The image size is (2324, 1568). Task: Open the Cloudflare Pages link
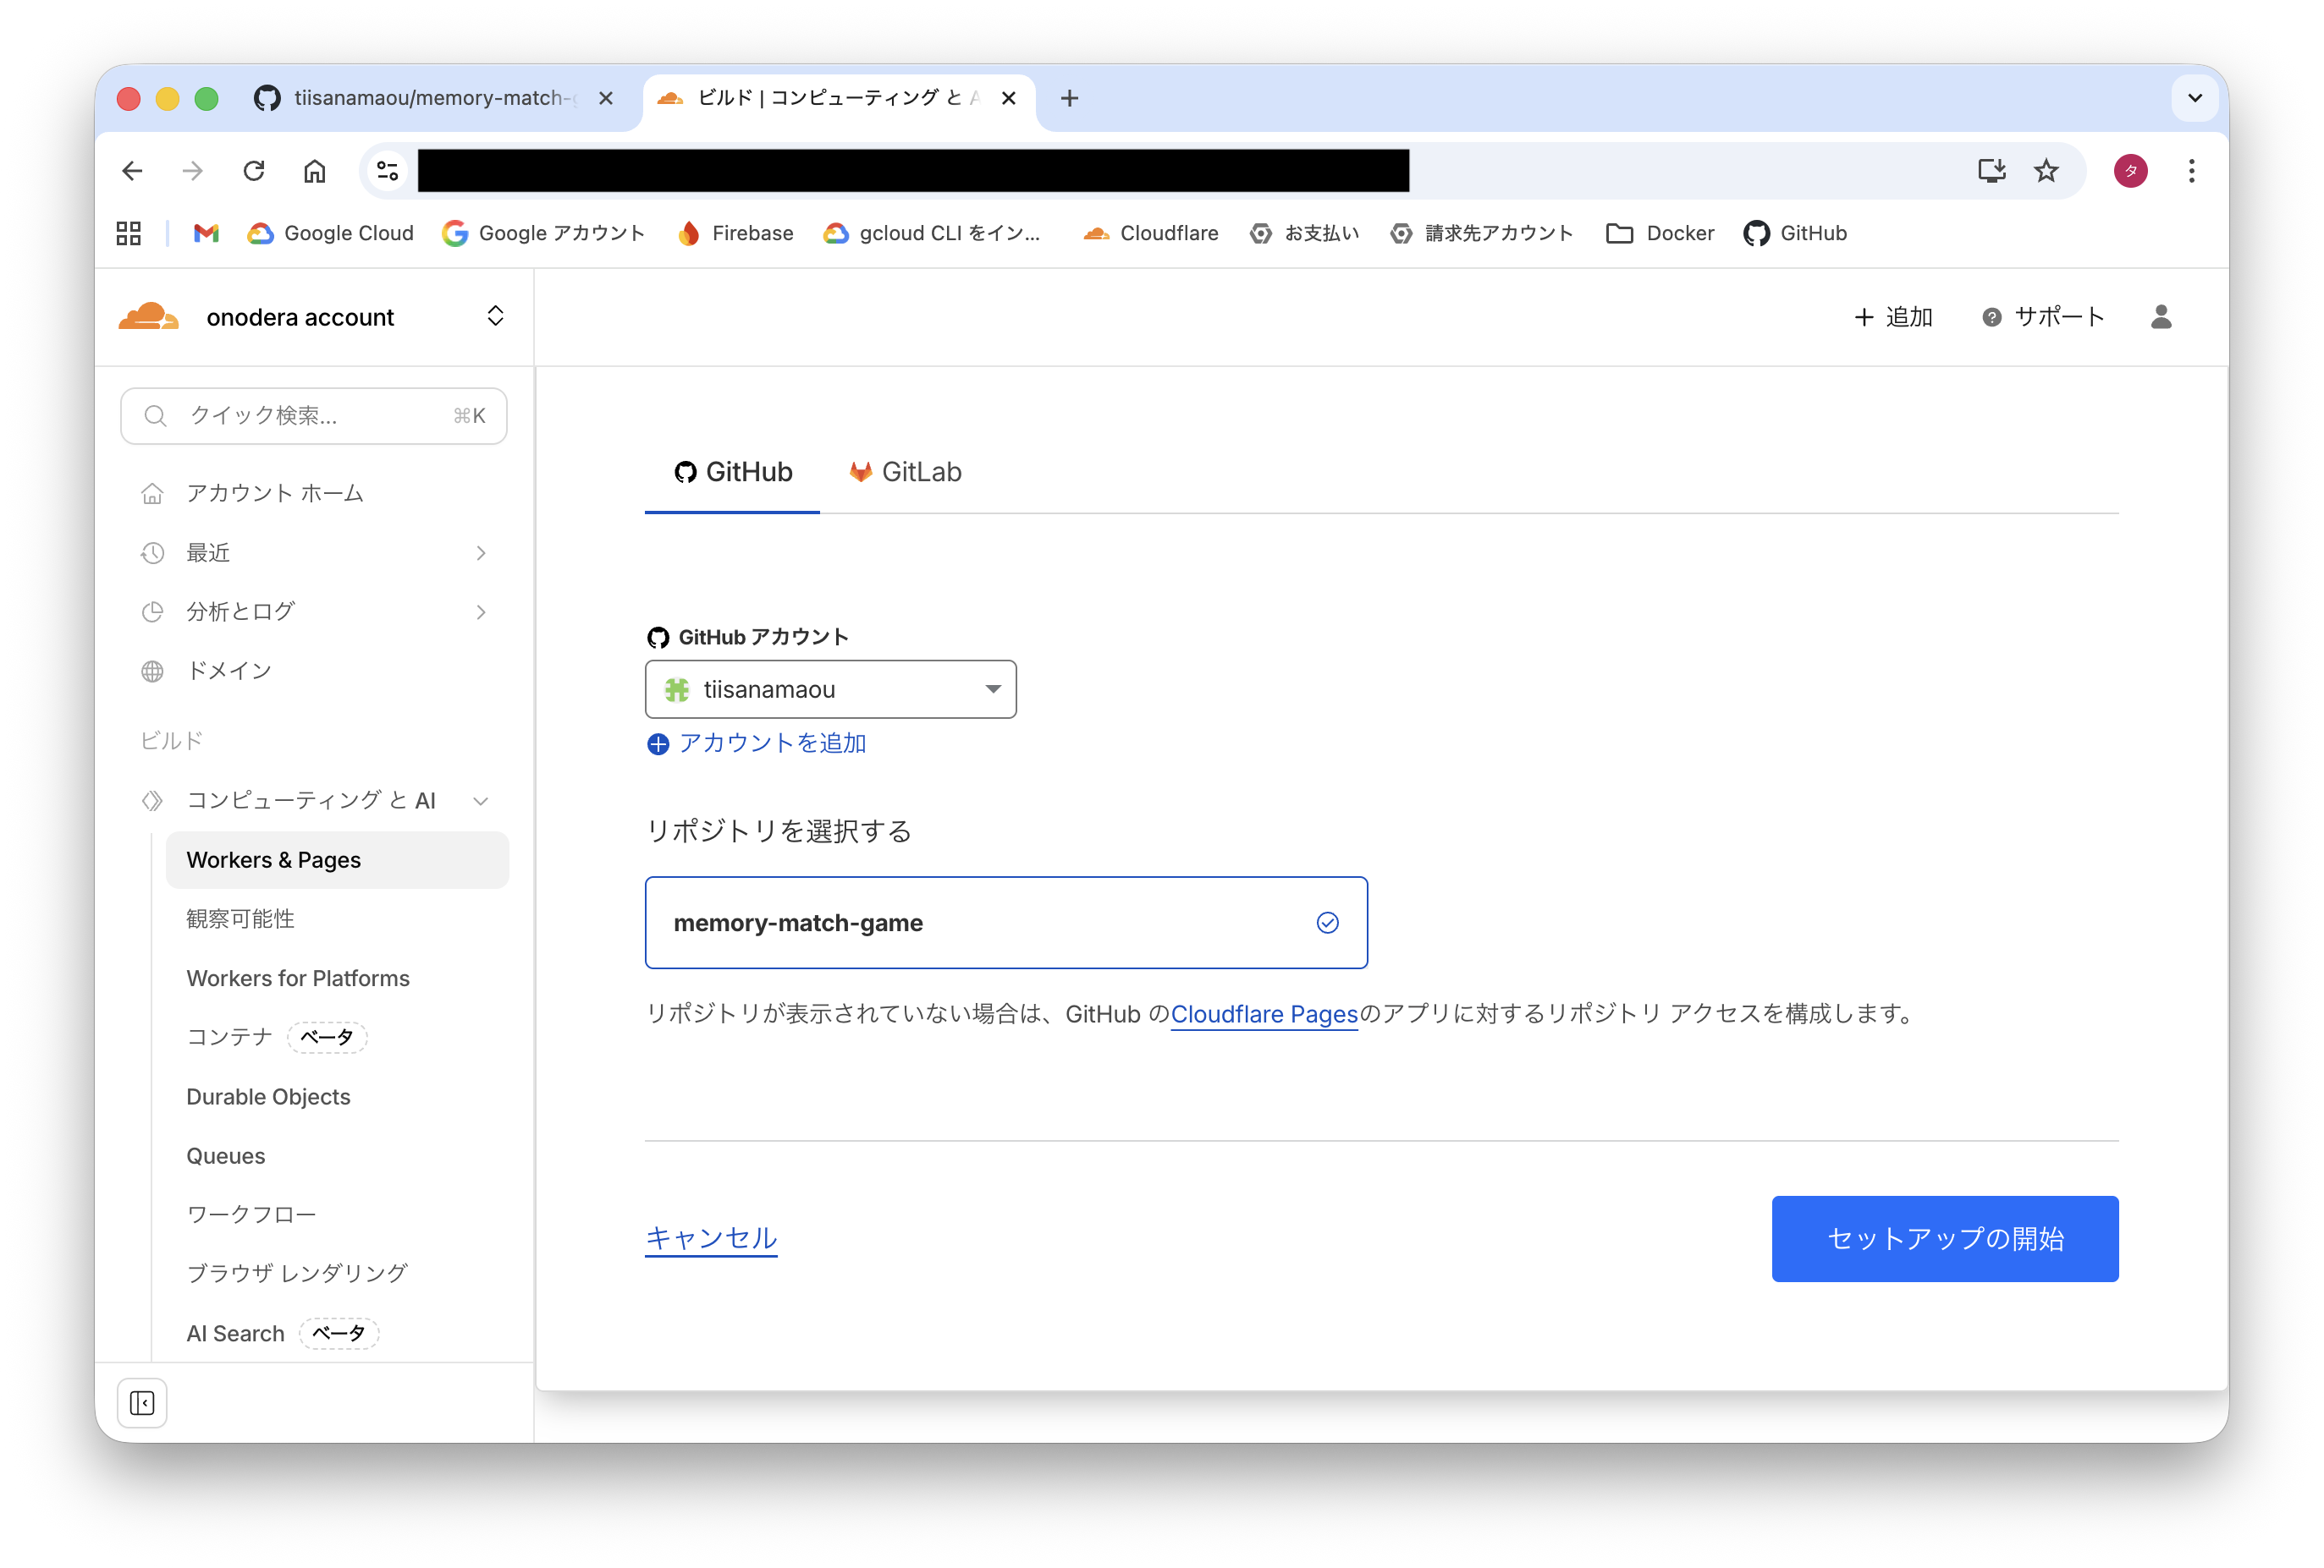(1264, 1013)
